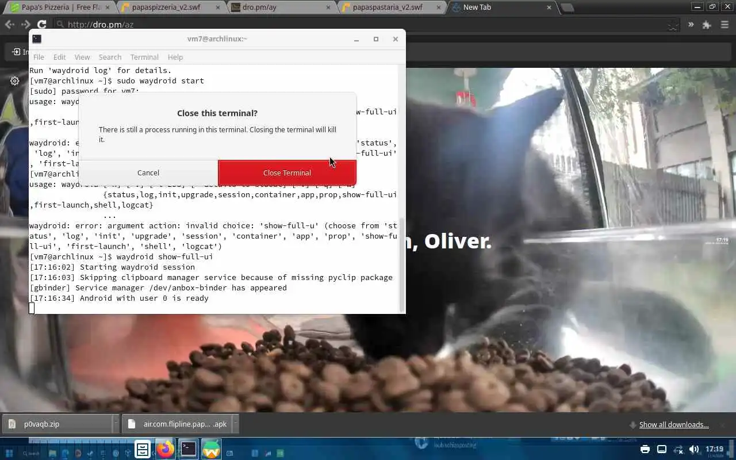Expand options for the apk download
The width and height of the screenshot is (736, 460).
(x=235, y=424)
